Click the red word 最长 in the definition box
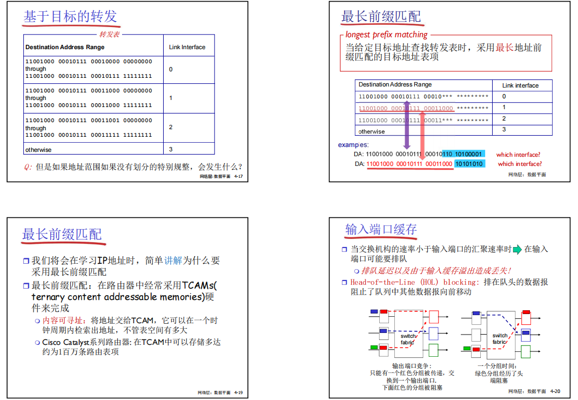The height and width of the screenshot is (400, 578). tap(505, 48)
